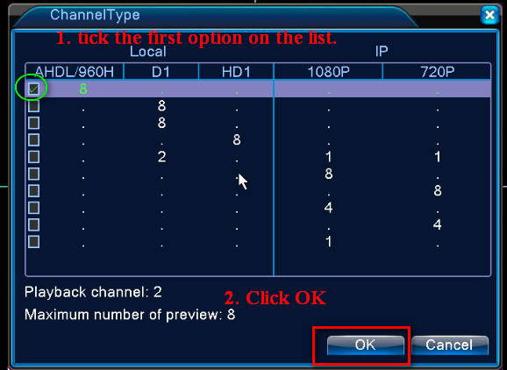
Task: Click the HD1 column header
Action: 236,72
